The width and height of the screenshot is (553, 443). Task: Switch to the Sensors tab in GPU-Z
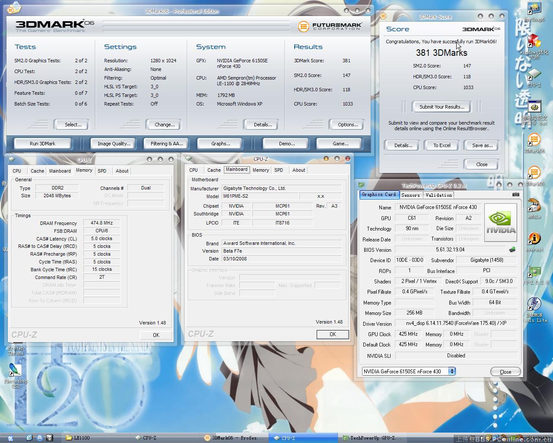click(x=410, y=195)
